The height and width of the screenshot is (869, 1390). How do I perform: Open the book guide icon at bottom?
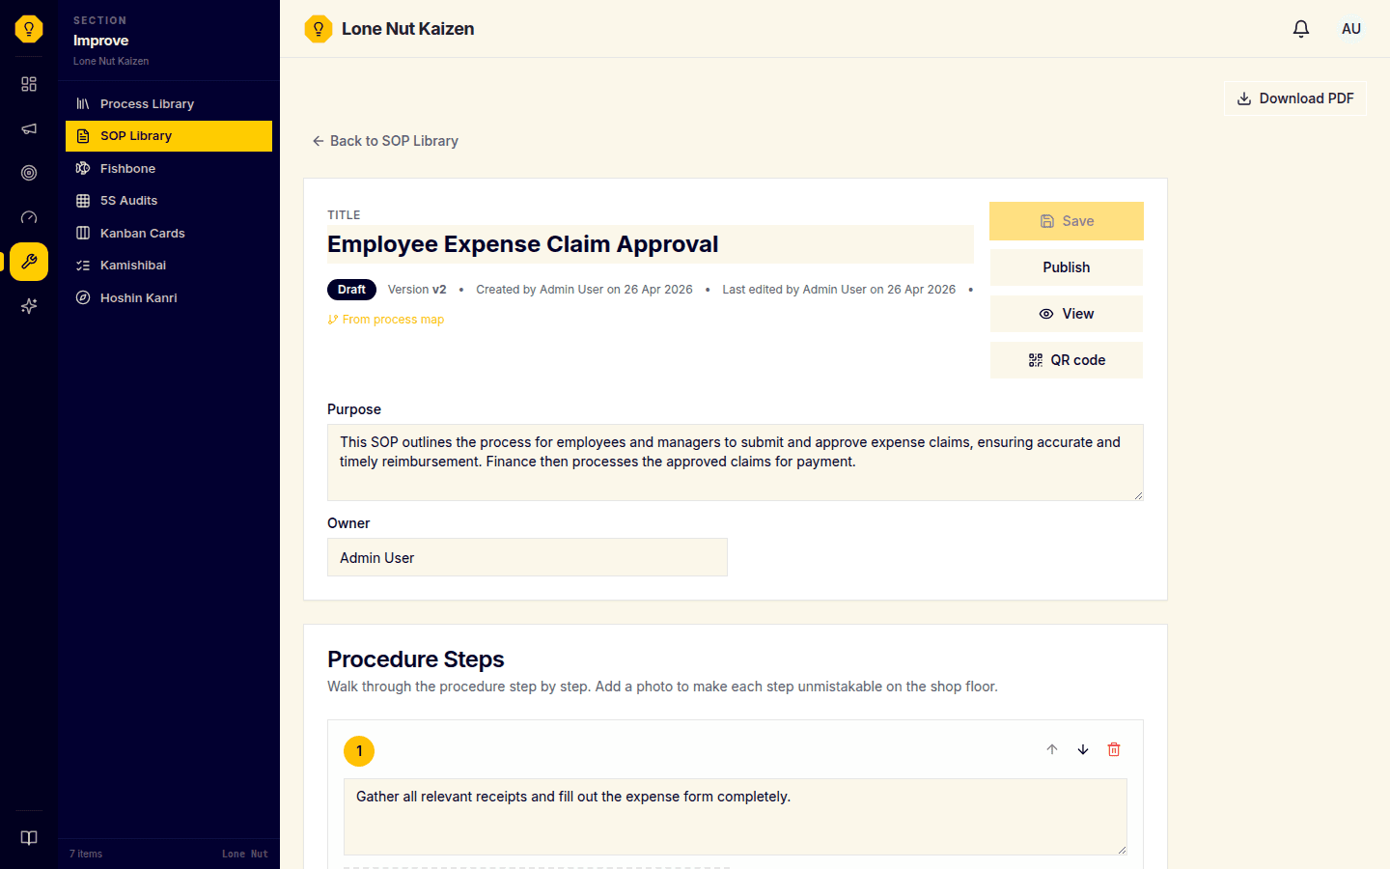(29, 838)
